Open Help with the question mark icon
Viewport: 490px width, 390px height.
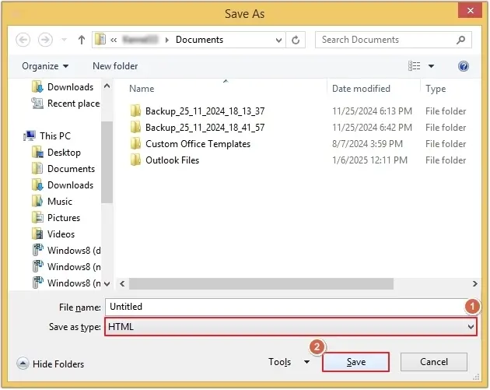pos(464,66)
